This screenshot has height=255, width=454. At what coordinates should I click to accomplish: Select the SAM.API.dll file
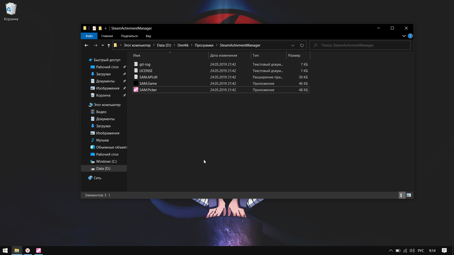(x=221, y=77)
